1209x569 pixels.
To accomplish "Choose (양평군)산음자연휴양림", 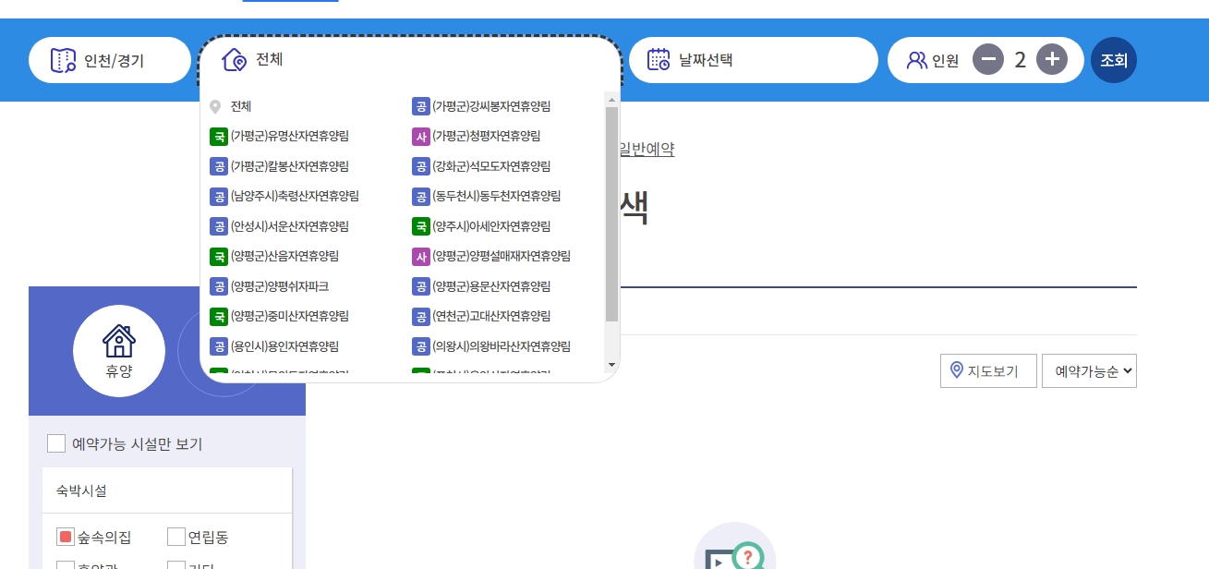I will [284, 256].
